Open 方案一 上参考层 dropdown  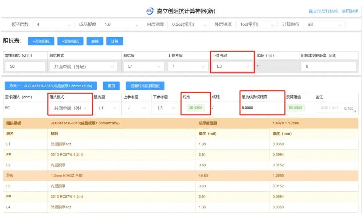136,108
